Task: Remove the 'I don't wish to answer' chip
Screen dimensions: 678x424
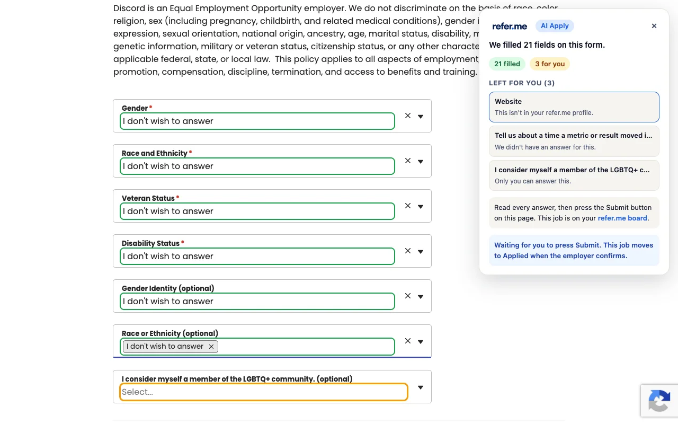Action: pos(211,347)
